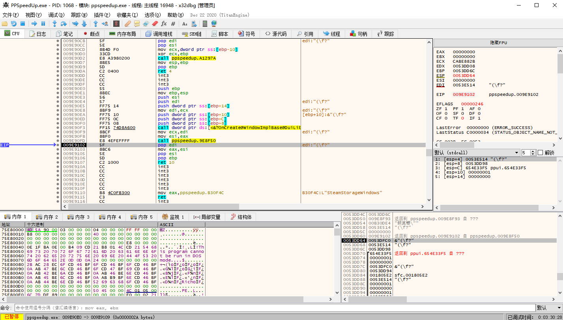Click the Pause execution toolbar icon
This screenshot has height=320, width=563.
coord(43,24)
